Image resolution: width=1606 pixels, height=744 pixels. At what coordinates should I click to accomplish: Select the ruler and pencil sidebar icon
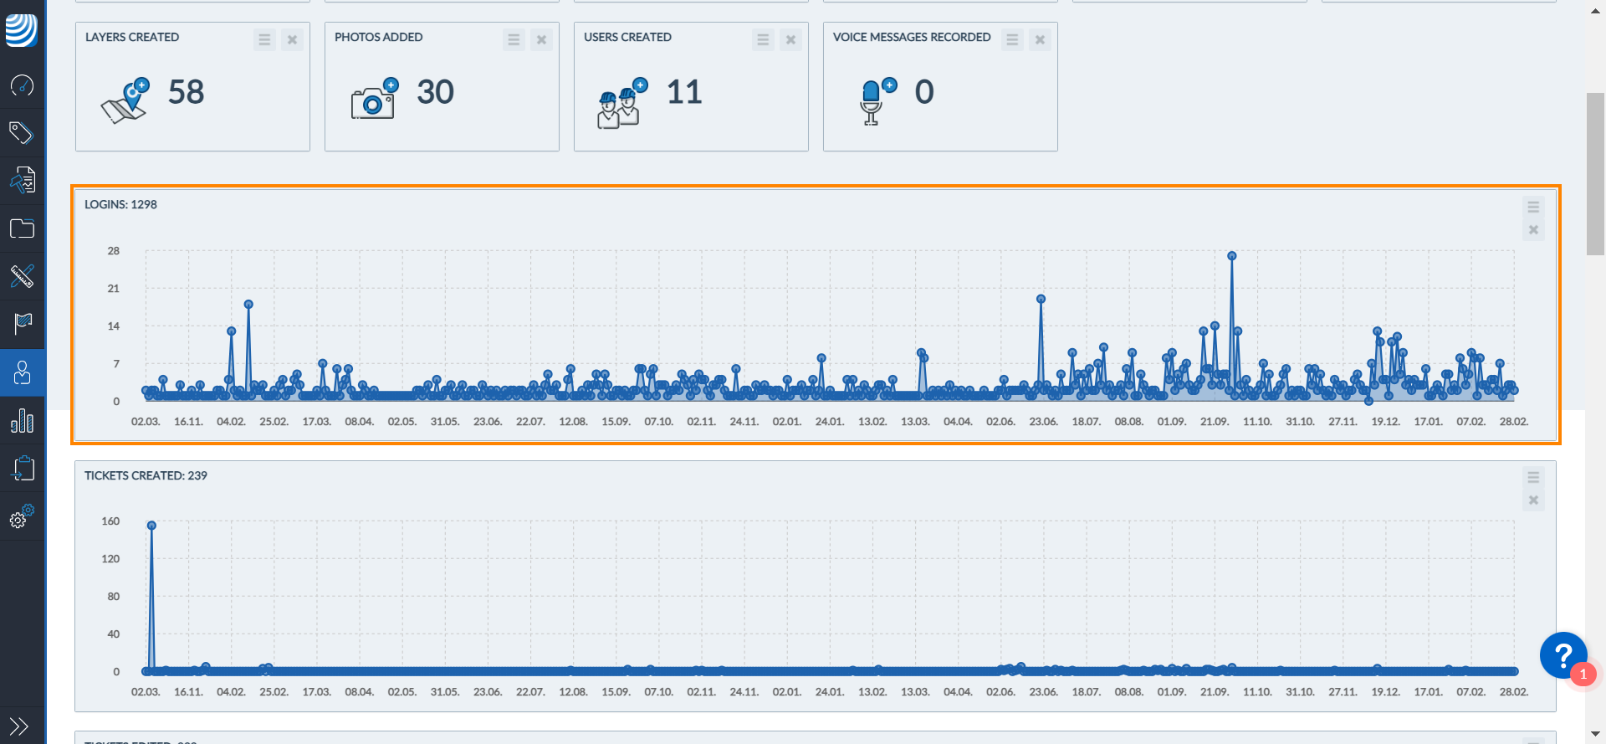(22, 276)
